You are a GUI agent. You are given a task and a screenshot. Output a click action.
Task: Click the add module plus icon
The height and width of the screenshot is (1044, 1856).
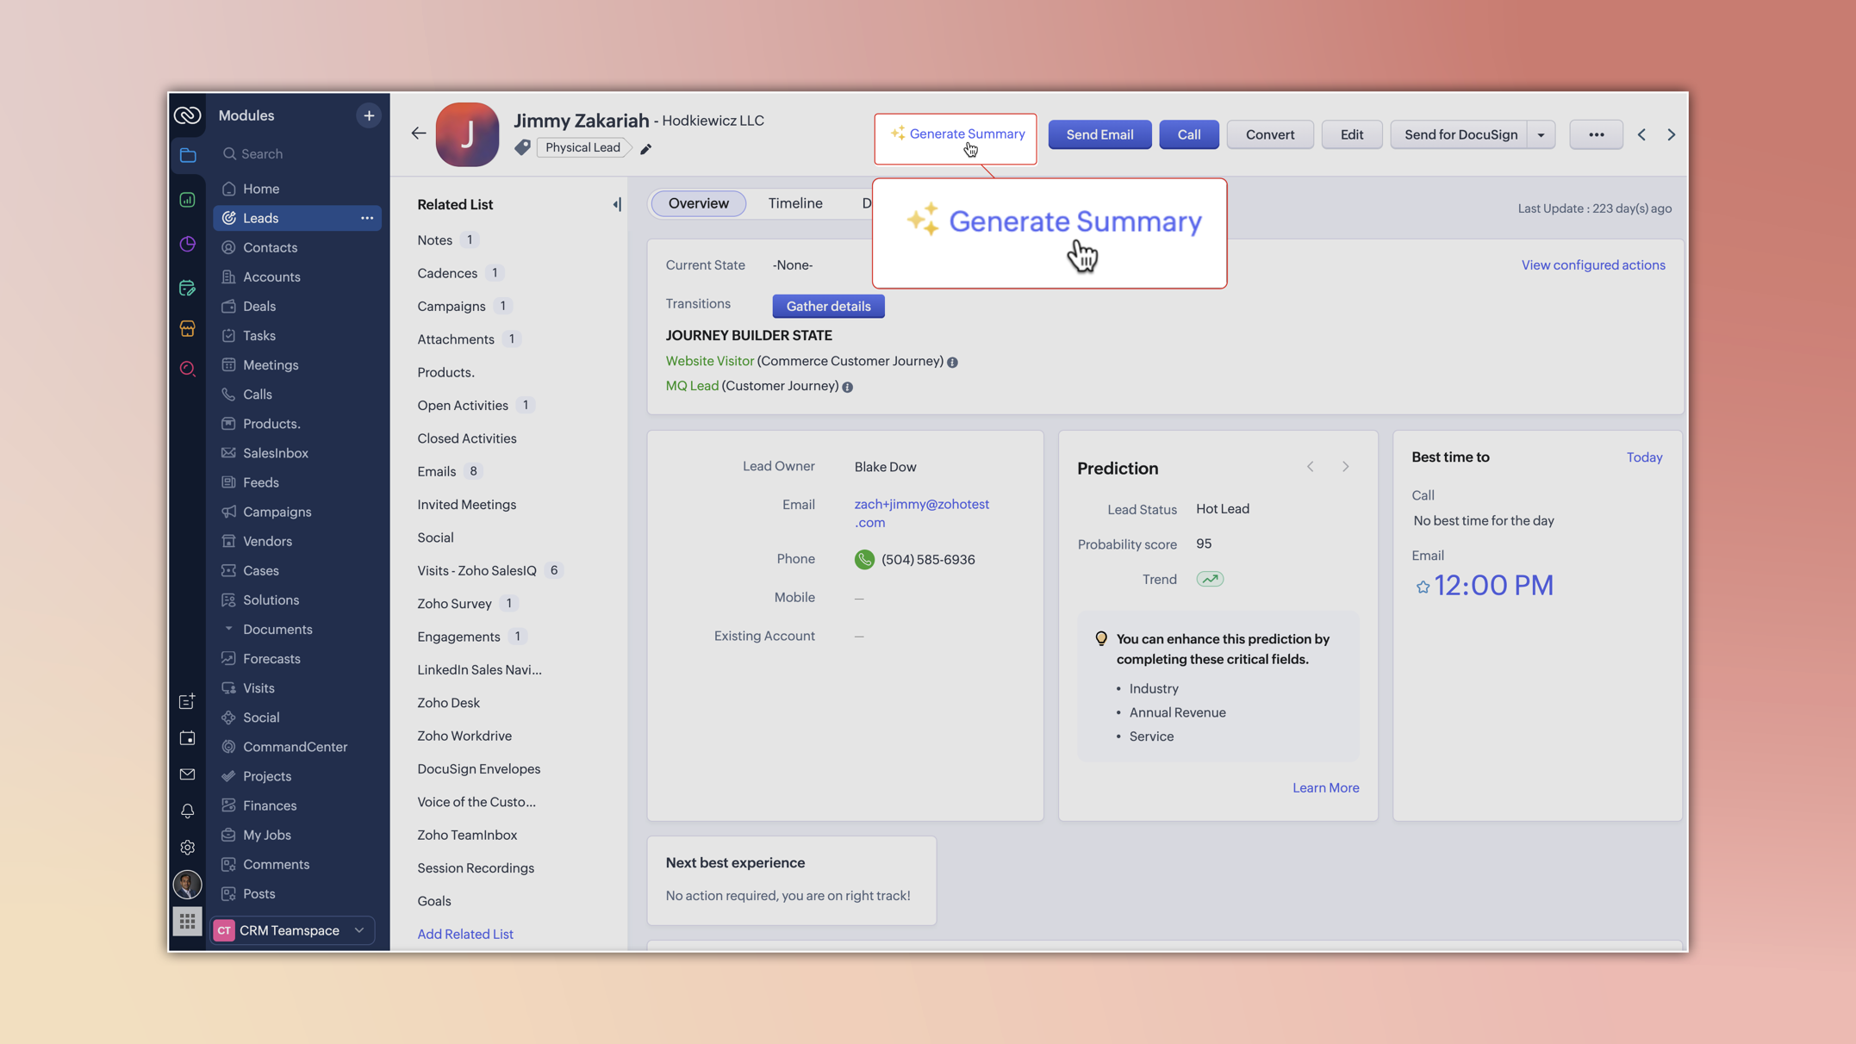coord(369,115)
